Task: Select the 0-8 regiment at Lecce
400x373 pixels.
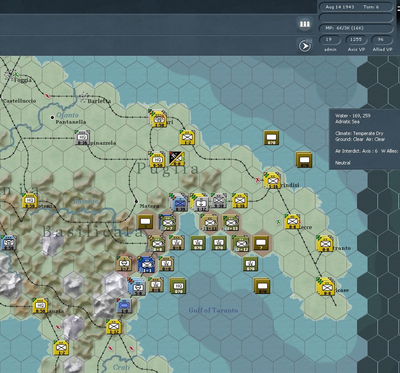Action: coord(292,222)
